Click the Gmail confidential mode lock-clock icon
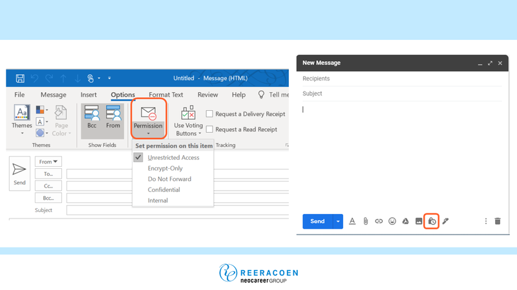Screen dimensions: 517x290 [x=432, y=221]
